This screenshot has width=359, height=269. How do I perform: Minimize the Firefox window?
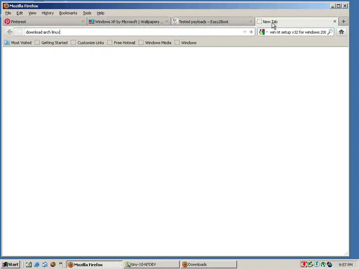pos(333,6)
